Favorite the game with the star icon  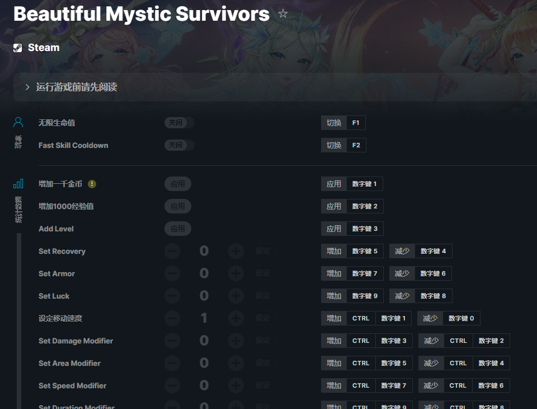pyautogui.click(x=282, y=13)
